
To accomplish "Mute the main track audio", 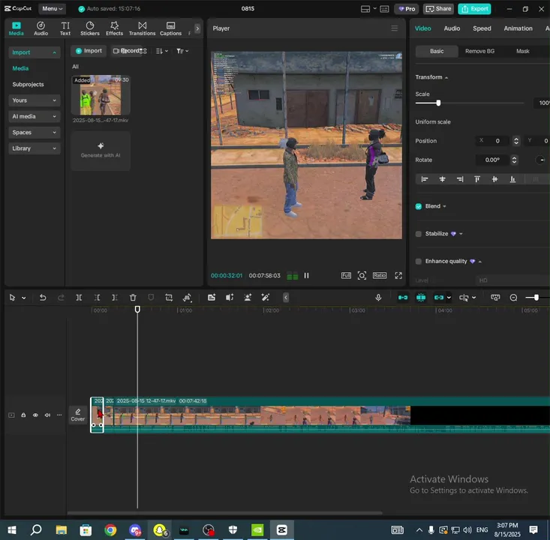I will [x=47, y=415].
